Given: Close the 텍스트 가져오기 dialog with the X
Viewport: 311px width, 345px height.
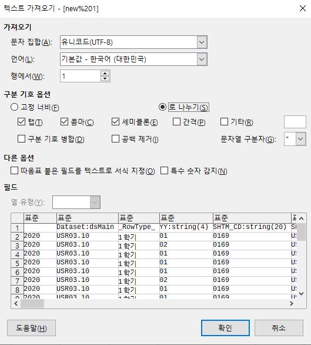Looking at the screenshot, I should 303,8.
